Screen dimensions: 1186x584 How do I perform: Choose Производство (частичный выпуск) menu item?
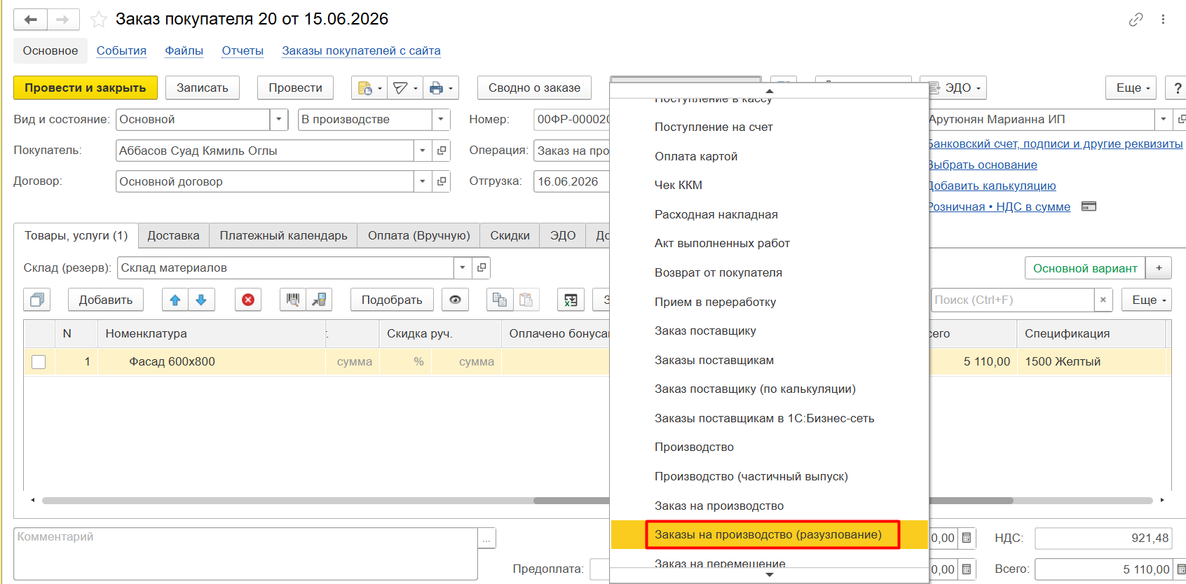click(x=769, y=476)
